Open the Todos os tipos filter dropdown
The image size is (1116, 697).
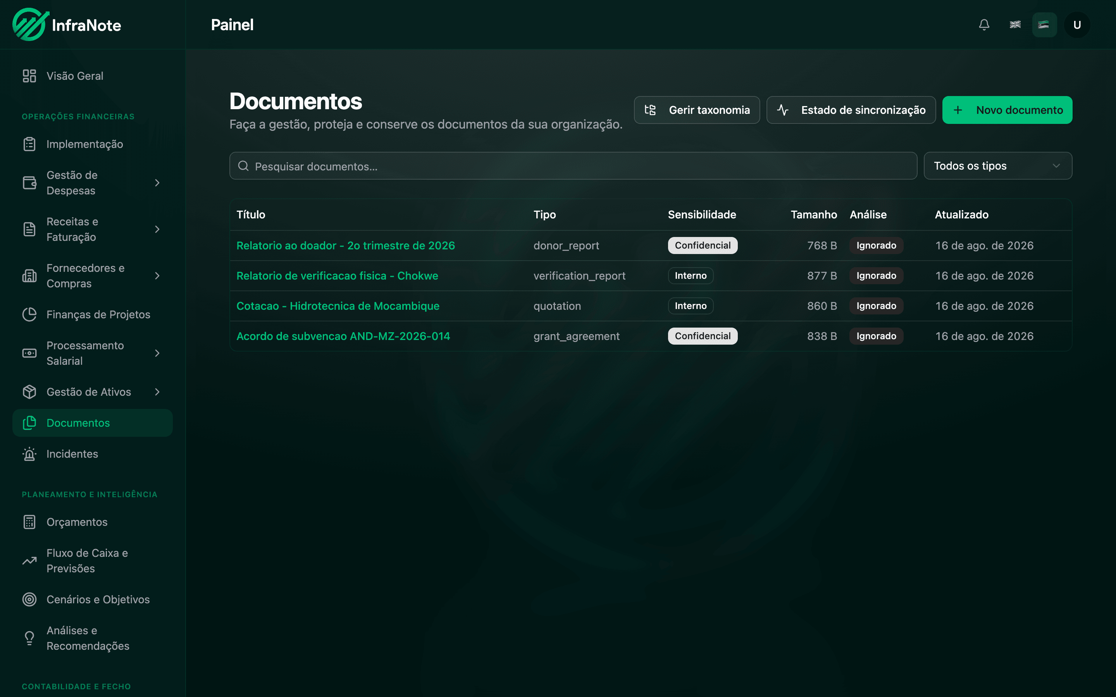click(x=998, y=166)
